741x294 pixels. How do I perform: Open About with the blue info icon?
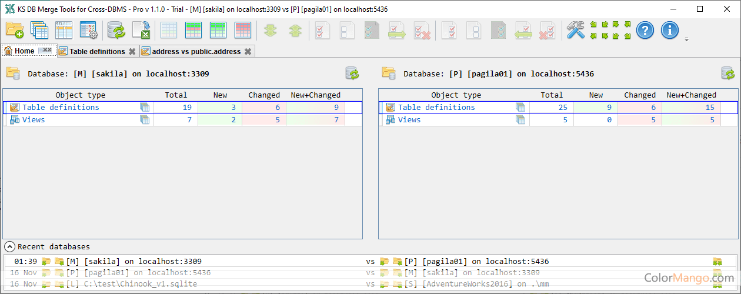click(670, 30)
